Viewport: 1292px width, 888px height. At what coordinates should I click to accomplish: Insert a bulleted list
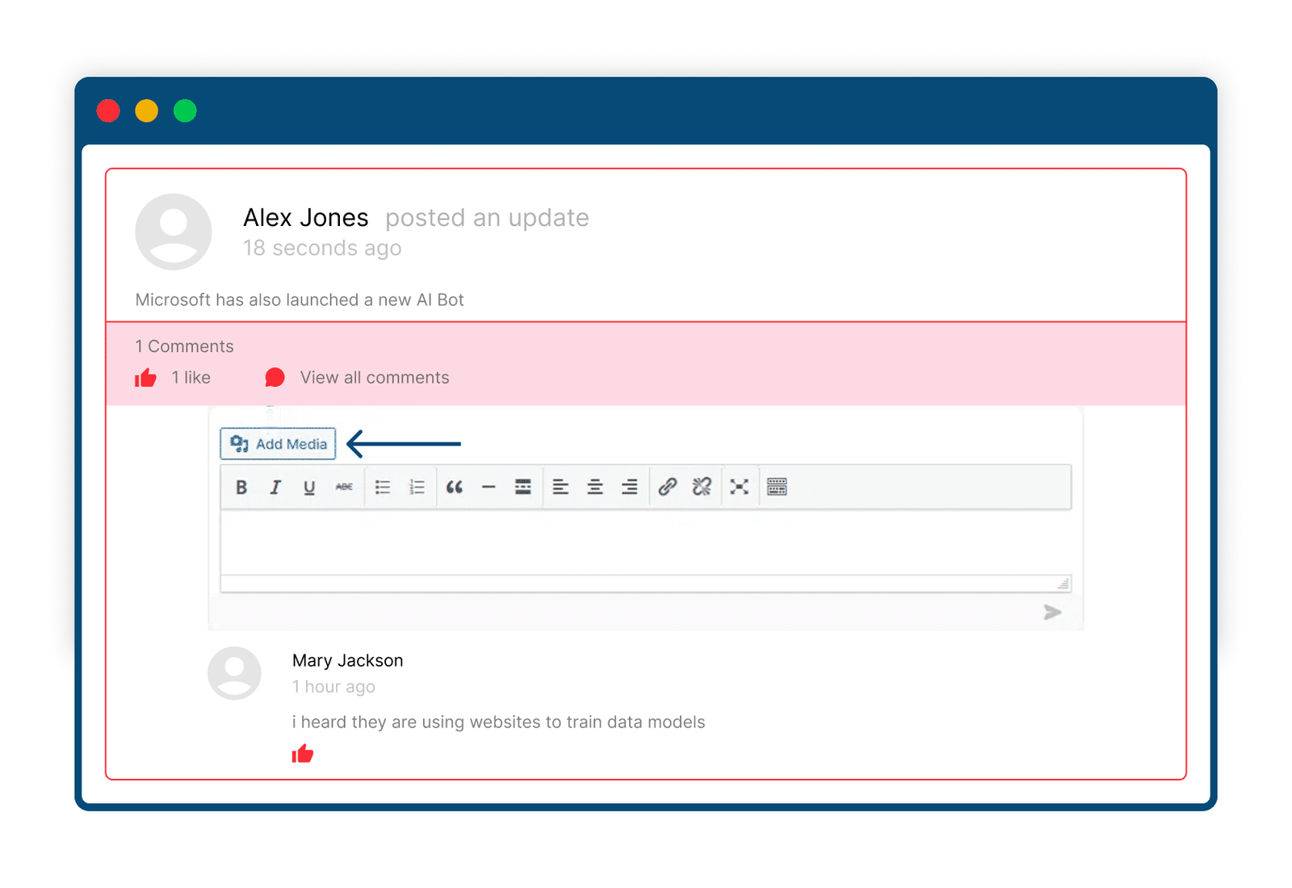pyautogui.click(x=383, y=487)
